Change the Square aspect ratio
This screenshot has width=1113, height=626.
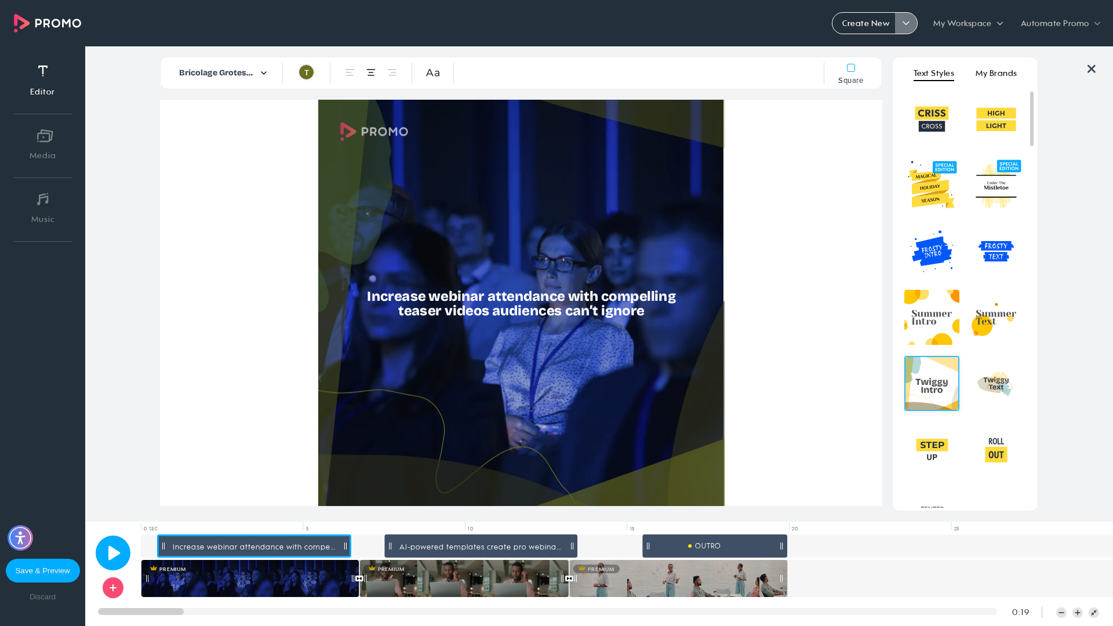850,74
